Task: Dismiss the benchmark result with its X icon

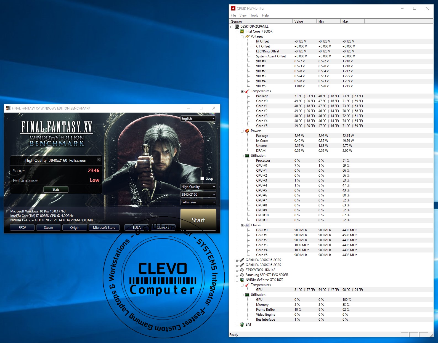Action: [x=99, y=159]
